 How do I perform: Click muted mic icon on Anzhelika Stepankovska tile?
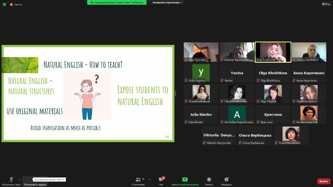[x=222, y=122]
